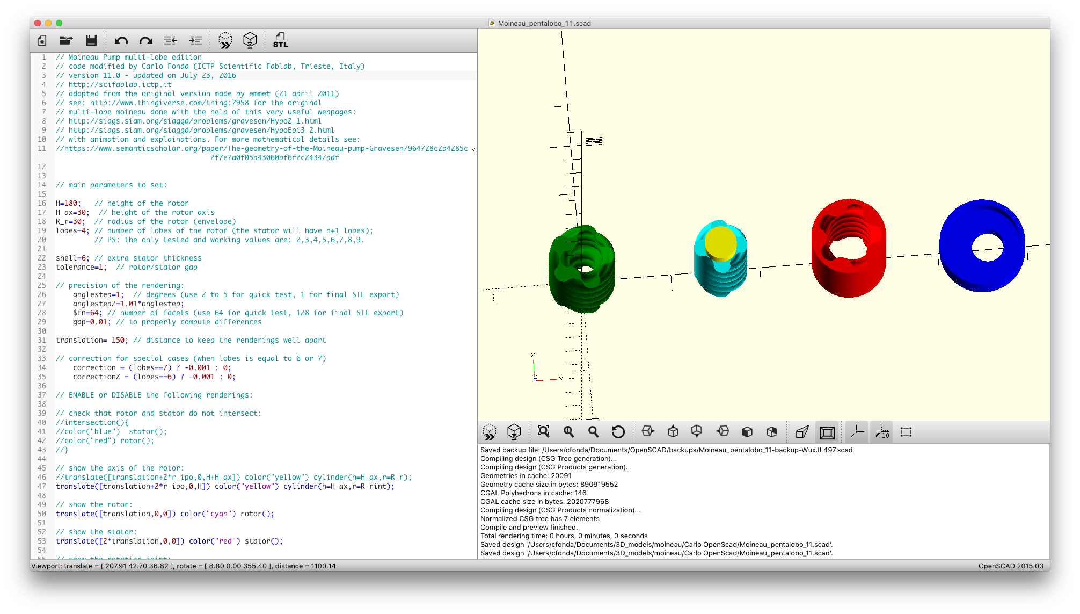Click the "translation= 150;" code line

click(191, 340)
